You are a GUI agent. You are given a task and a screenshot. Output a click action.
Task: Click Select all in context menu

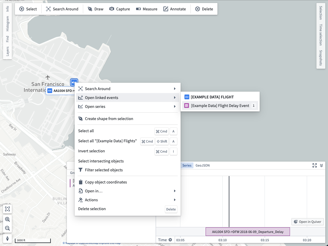pyautogui.click(x=127, y=131)
